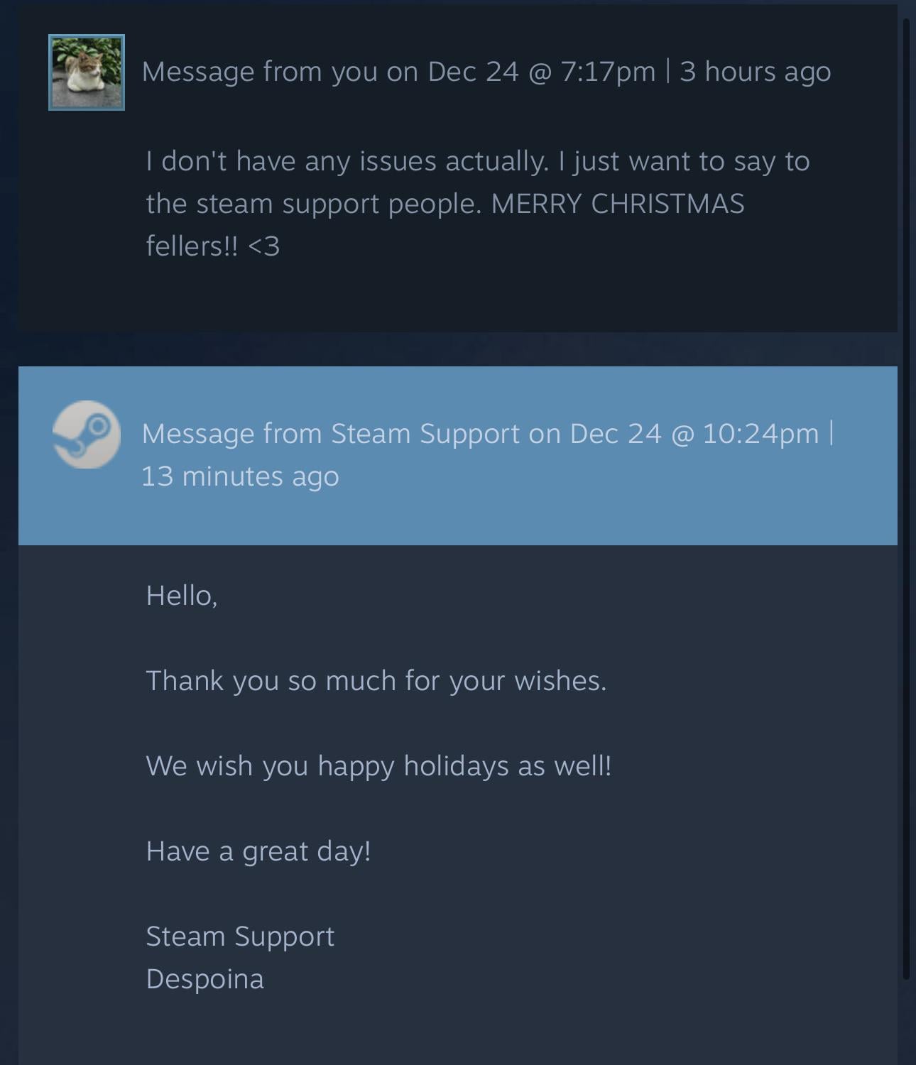The width and height of the screenshot is (916, 1065).
Task: Click the 'fellers!! <3' line
Action: tap(213, 246)
